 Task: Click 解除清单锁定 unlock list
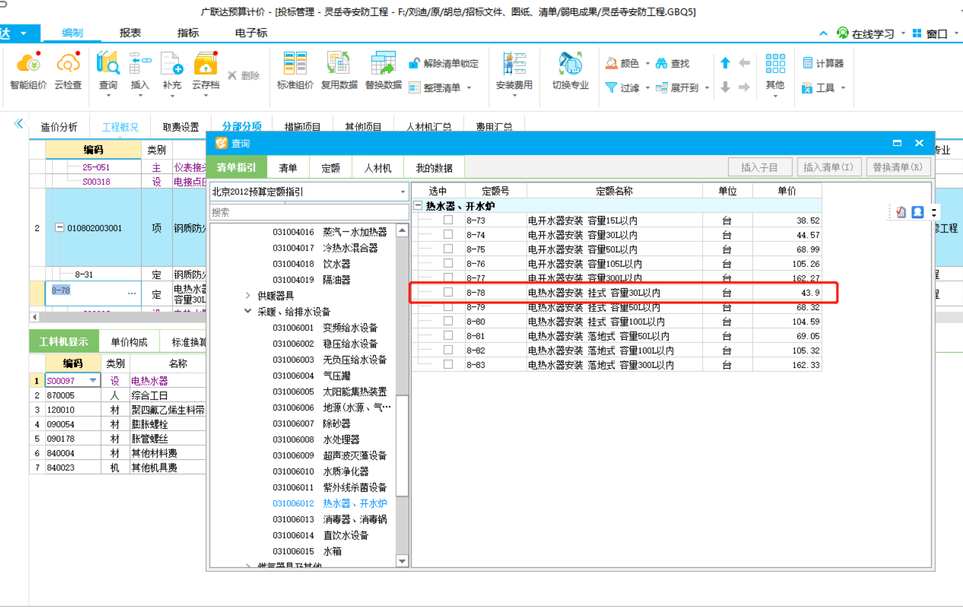pyautogui.click(x=443, y=63)
